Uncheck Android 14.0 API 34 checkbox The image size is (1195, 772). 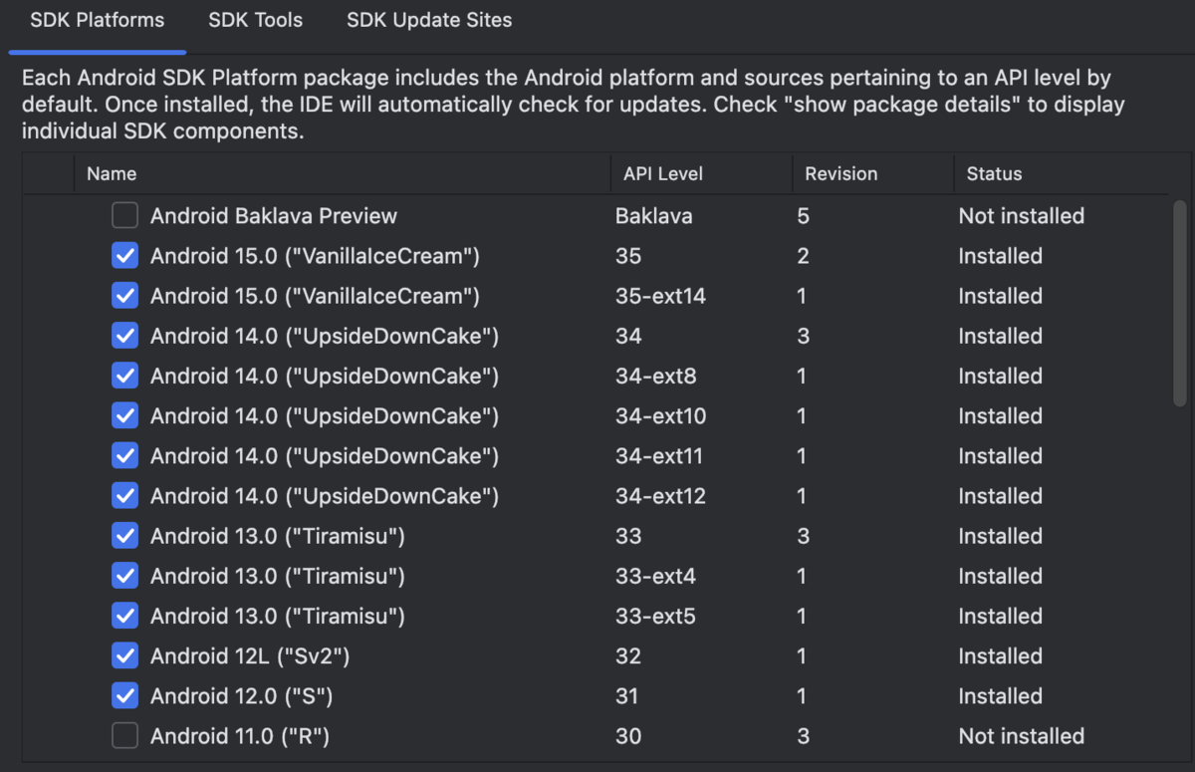tap(124, 336)
